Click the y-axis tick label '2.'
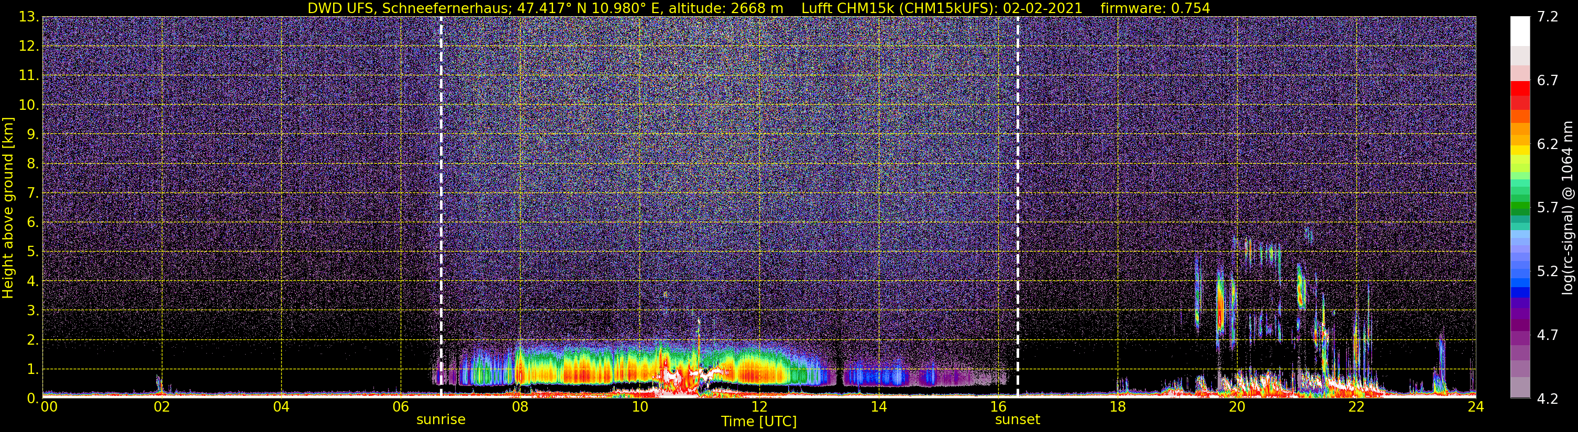This screenshot has width=1578, height=432. 32,339
